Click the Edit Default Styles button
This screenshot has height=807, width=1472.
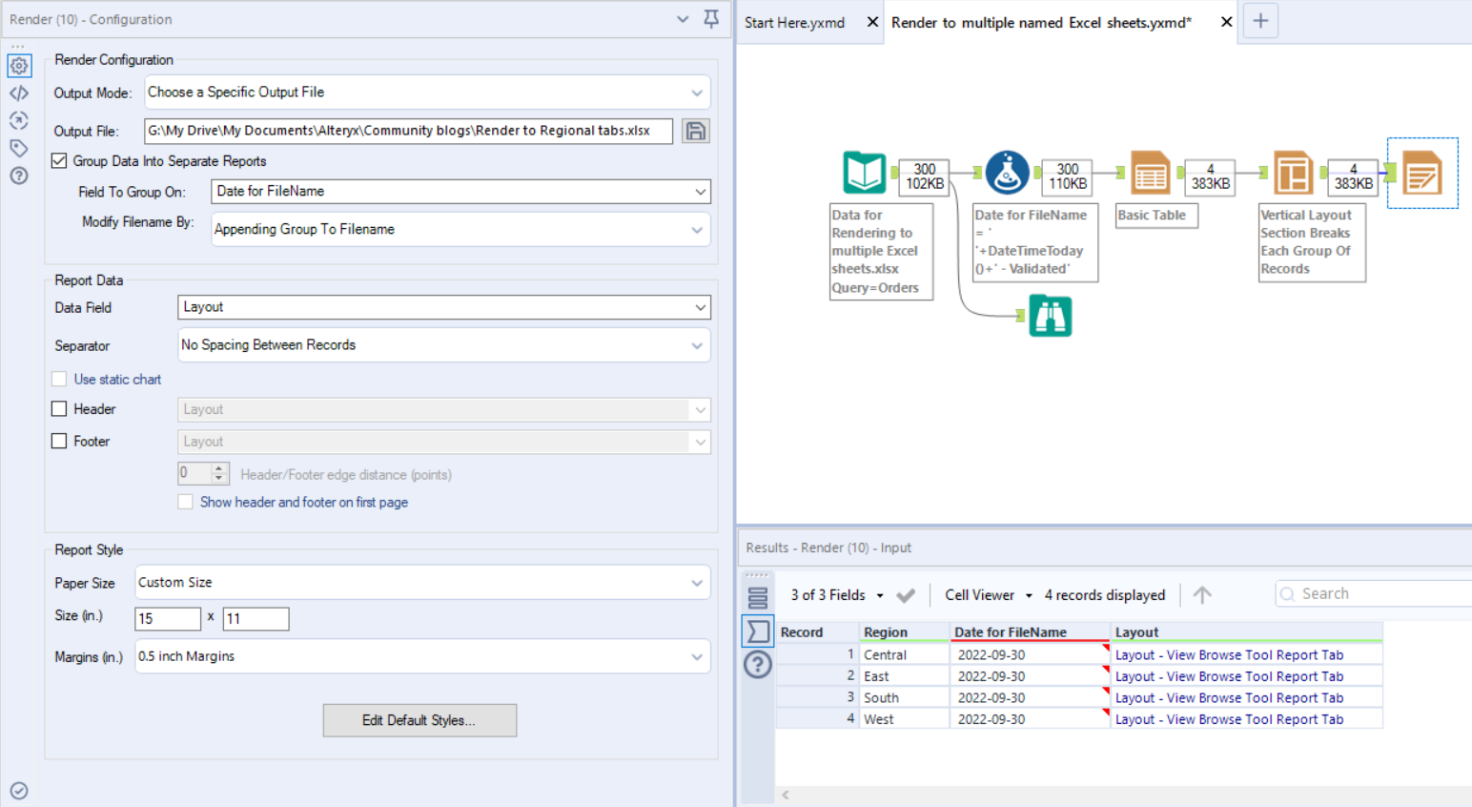click(419, 720)
